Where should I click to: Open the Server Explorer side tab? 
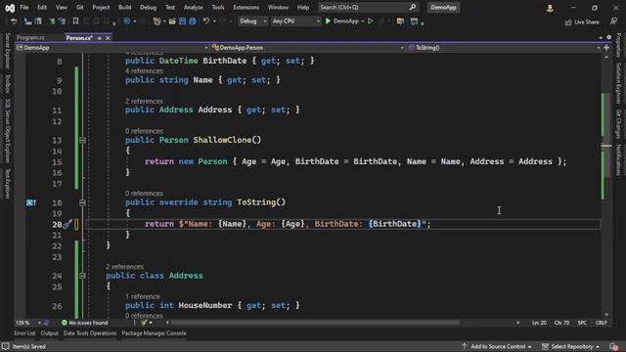point(7,51)
